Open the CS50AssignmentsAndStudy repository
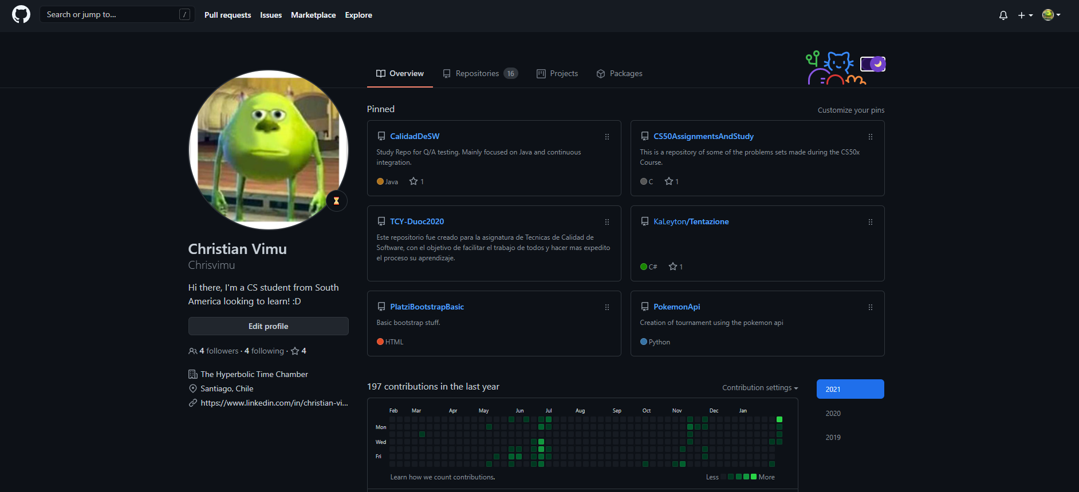1079x492 pixels. (703, 136)
